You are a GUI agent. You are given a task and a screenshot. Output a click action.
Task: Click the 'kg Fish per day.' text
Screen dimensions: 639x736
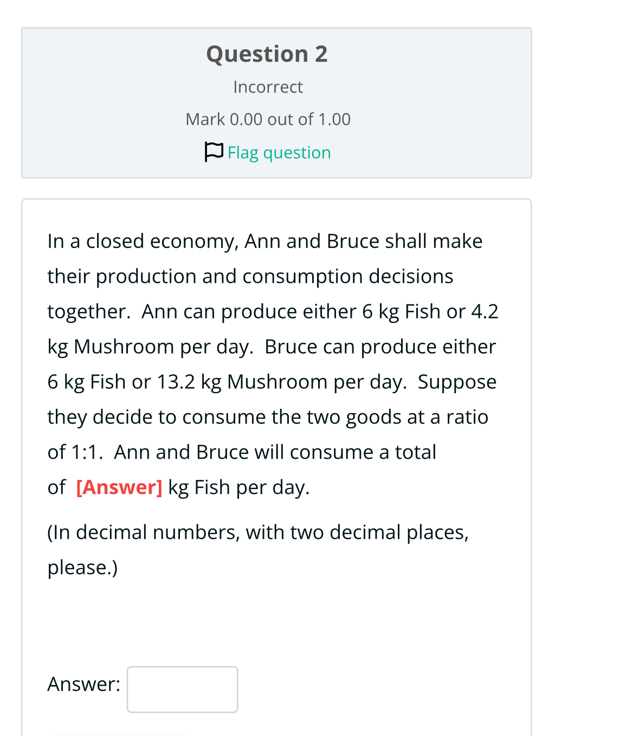[238, 487]
